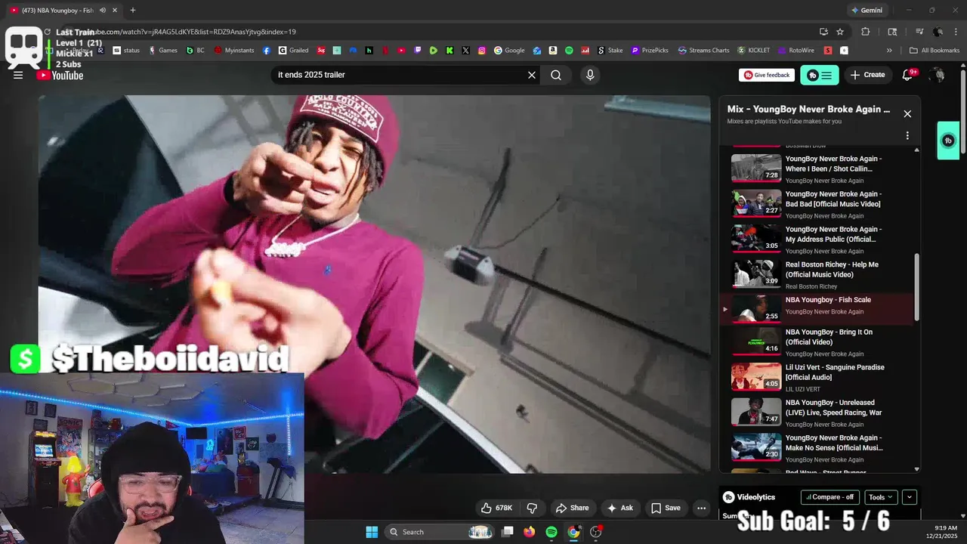Expand the Videolytics chevron button
967x544 pixels.
pos(910,497)
